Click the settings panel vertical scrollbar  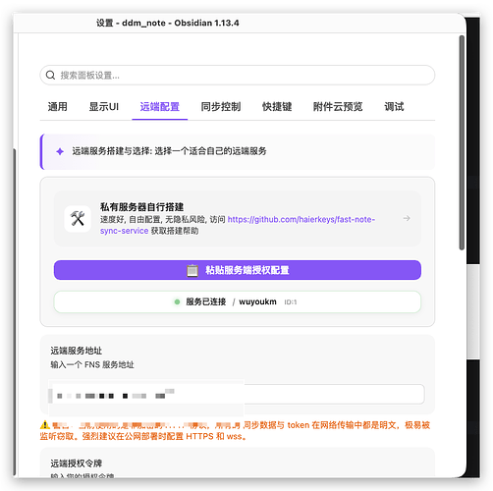pyautogui.click(x=462, y=142)
